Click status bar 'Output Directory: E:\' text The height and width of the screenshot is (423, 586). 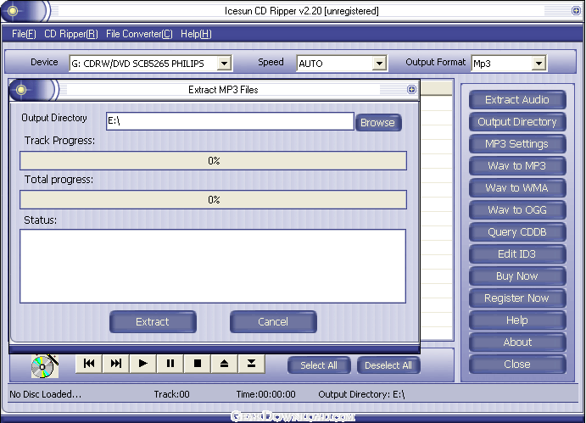[361, 394]
